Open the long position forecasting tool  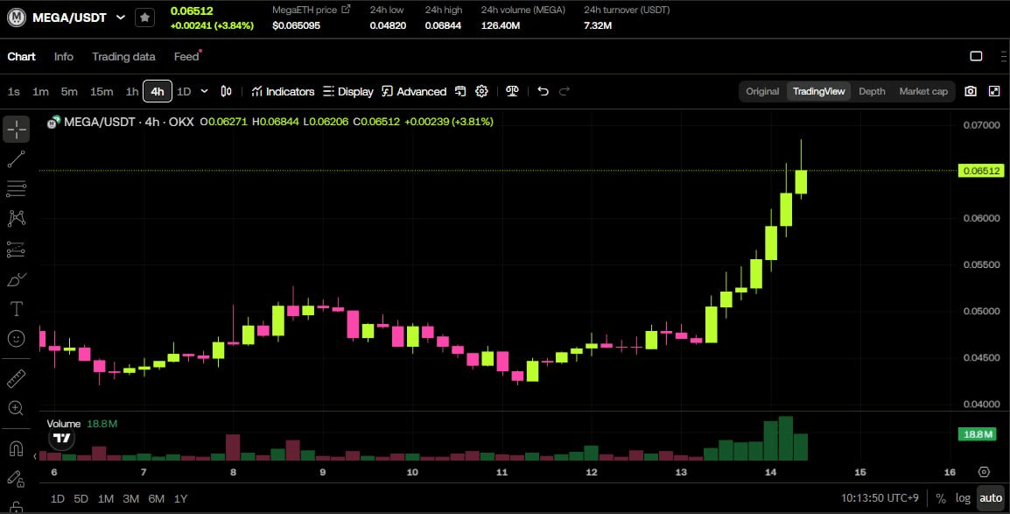pos(16,249)
